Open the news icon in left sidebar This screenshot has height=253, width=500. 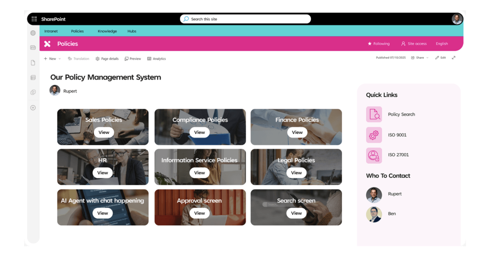33,47
